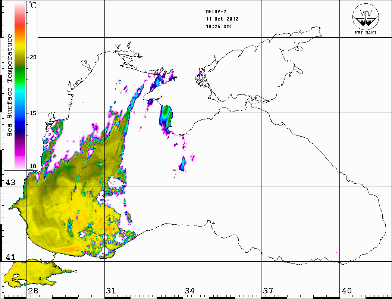Click the latitude label 41
Viewport: 392px width, 299px height.
click(x=10, y=257)
